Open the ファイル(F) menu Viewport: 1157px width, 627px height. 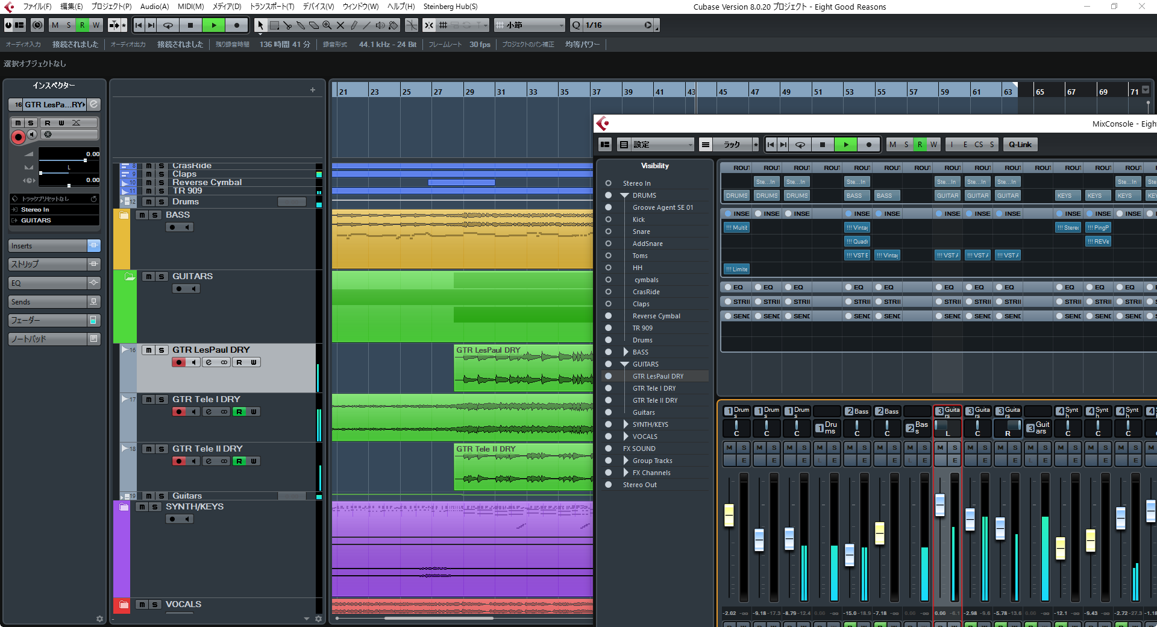click(x=37, y=7)
